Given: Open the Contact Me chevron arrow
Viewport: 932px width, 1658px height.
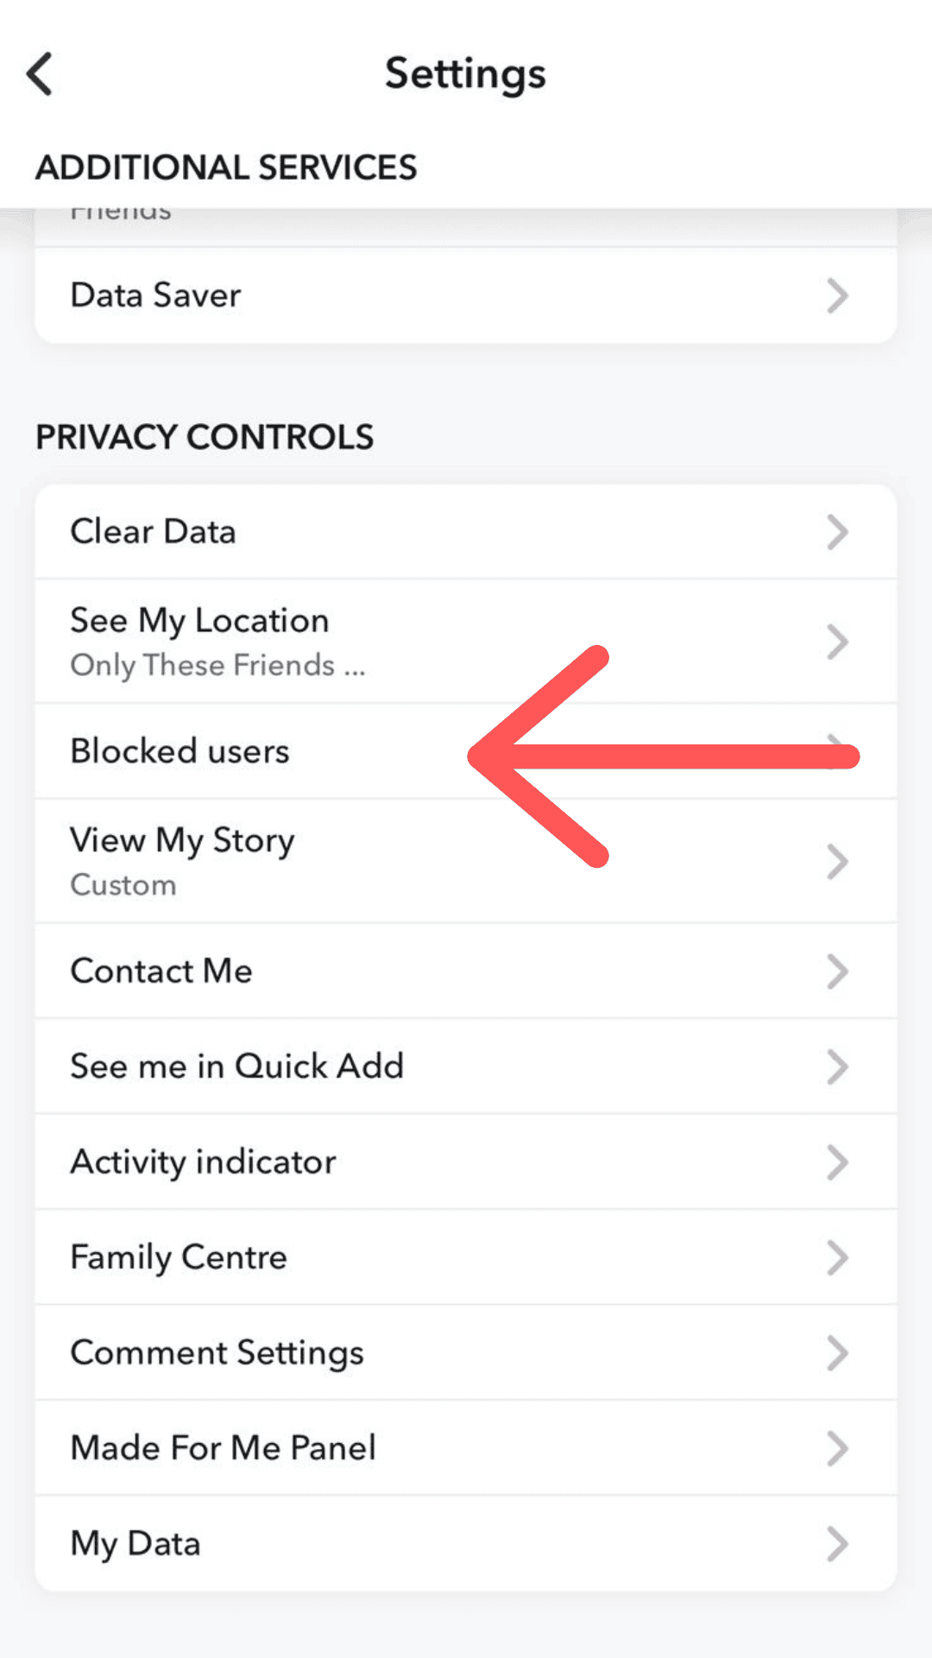Looking at the screenshot, I should [x=836, y=971].
